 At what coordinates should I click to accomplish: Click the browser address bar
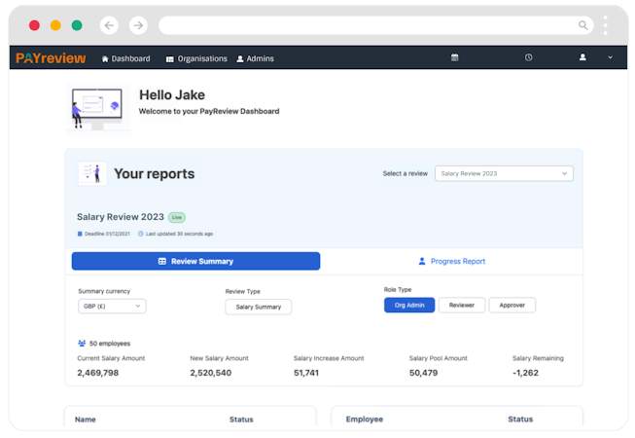pos(375,25)
